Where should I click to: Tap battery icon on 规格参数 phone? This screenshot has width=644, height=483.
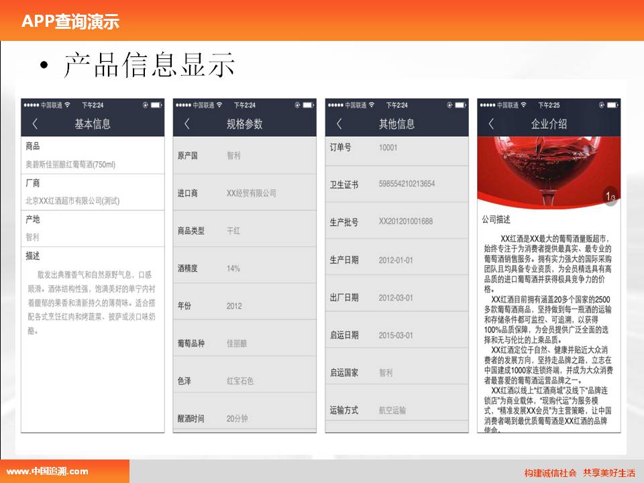pos(309,105)
